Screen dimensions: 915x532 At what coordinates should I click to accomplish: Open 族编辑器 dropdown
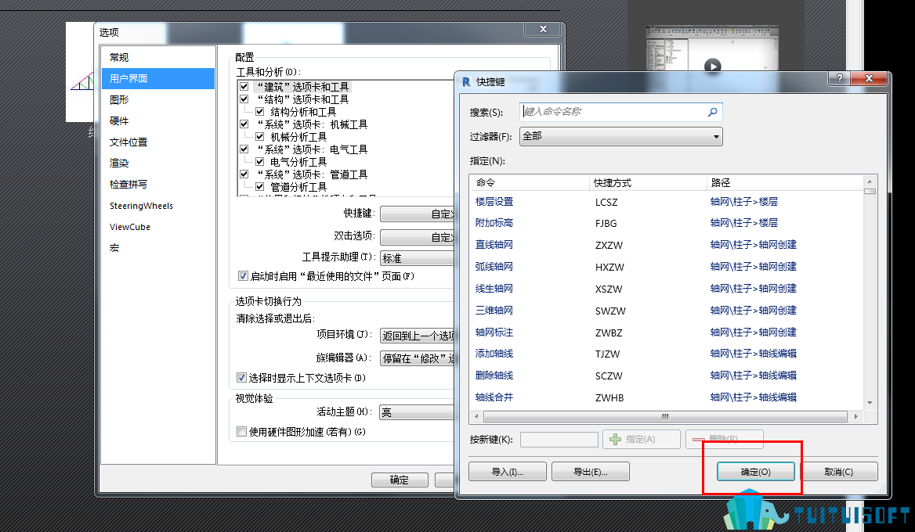[x=417, y=358]
